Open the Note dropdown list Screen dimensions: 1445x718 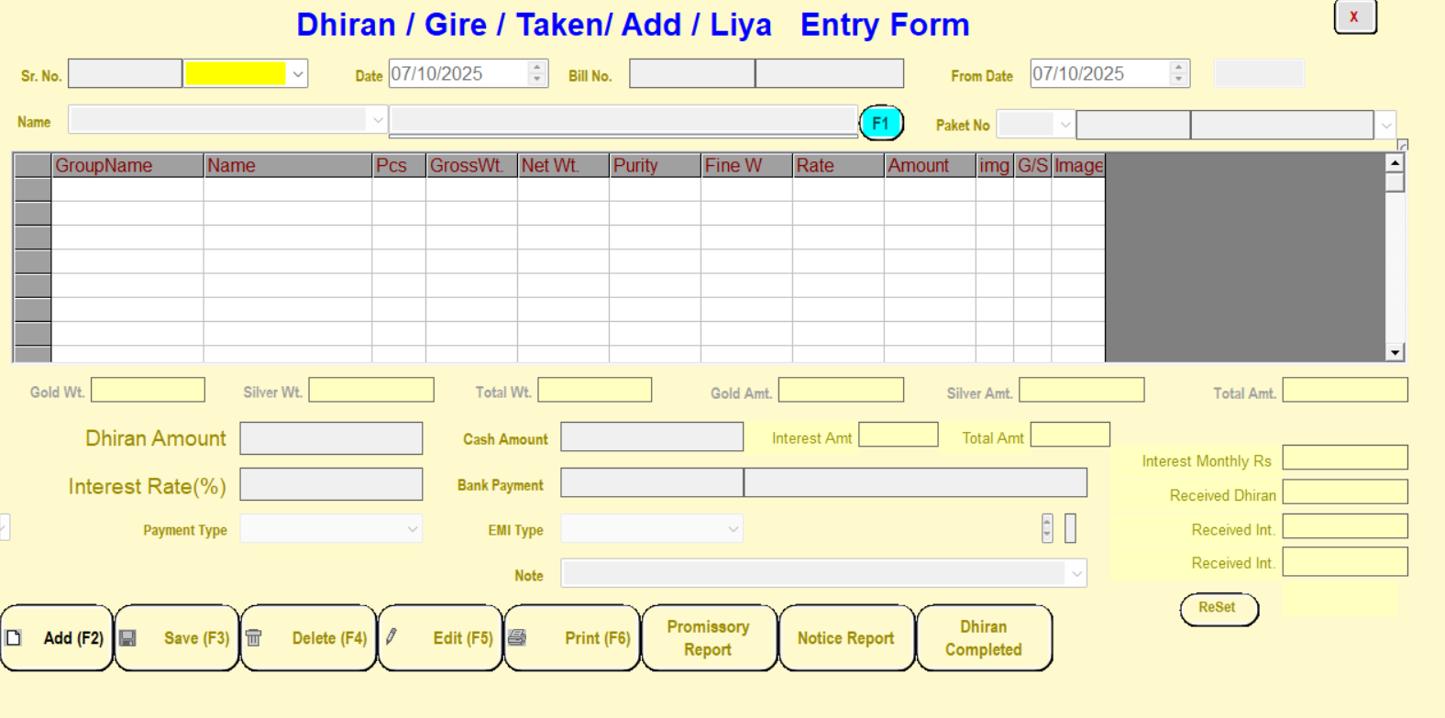(x=1075, y=574)
